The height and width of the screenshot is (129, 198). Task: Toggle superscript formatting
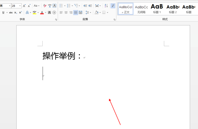click(20, 12)
